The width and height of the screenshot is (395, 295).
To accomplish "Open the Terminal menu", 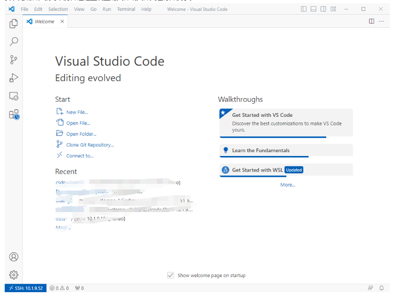I will [x=126, y=9].
